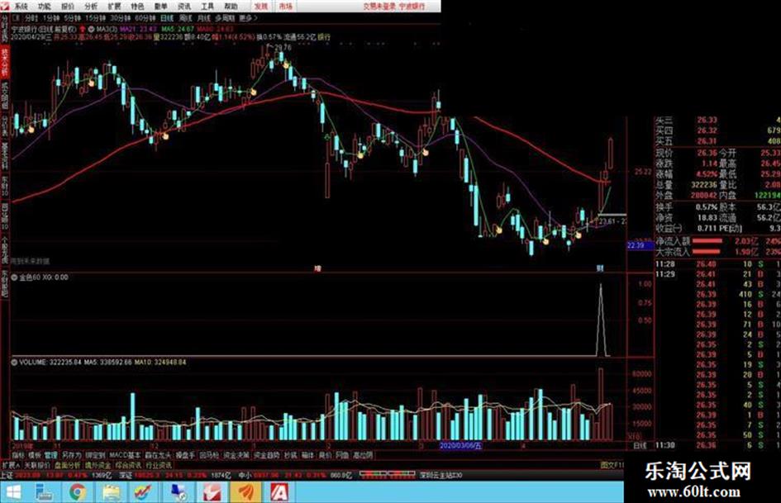Open the Windows Start button
This screenshot has height=503, width=781.
click(13, 492)
